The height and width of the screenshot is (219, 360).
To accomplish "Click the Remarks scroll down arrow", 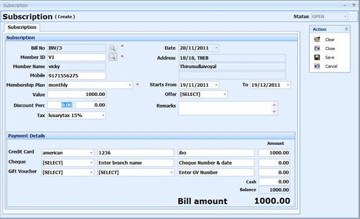I will pyautogui.click(x=274, y=112).
